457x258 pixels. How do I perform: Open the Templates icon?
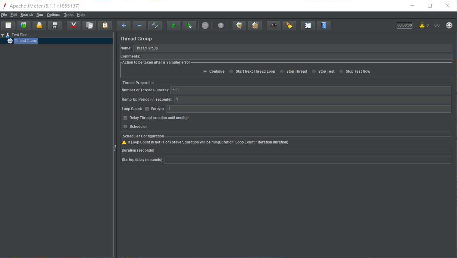[x=23, y=25]
